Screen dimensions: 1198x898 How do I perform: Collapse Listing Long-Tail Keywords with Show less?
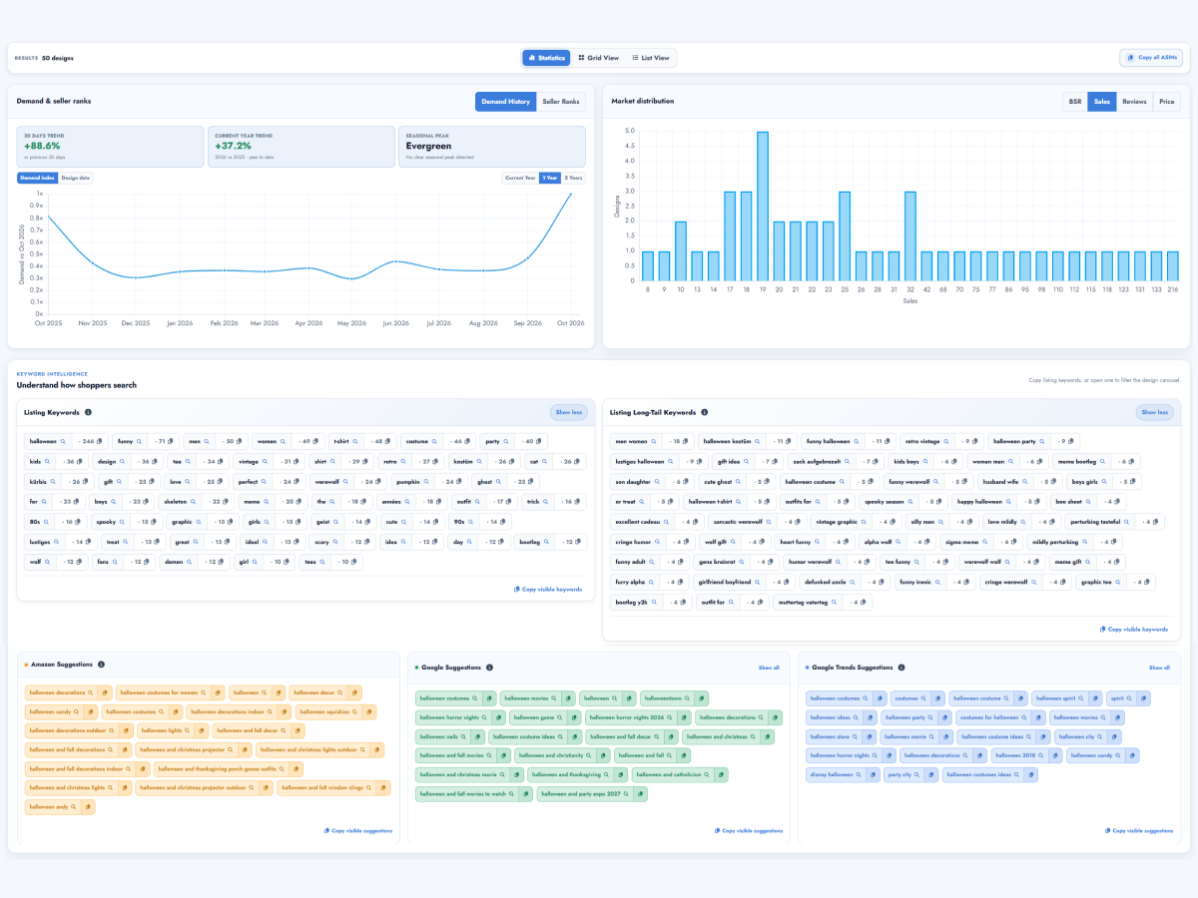click(1154, 412)
